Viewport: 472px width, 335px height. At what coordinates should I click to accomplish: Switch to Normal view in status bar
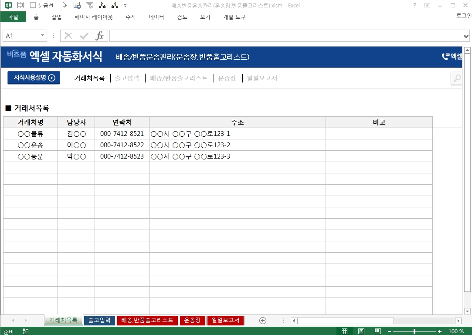(x=345, y=332)
